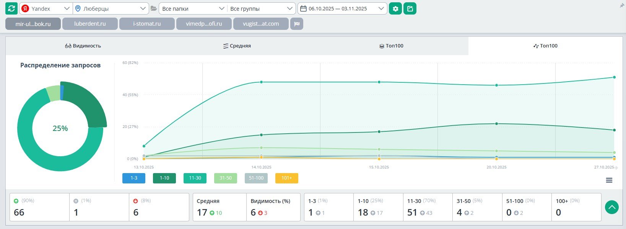Toggle the 1-3 legend series
The image size is (626, 229).
(134, 178)
